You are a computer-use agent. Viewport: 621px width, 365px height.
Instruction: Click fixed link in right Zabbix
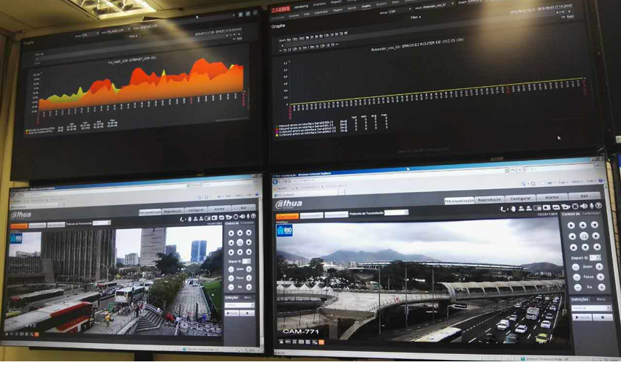(571, 17)
